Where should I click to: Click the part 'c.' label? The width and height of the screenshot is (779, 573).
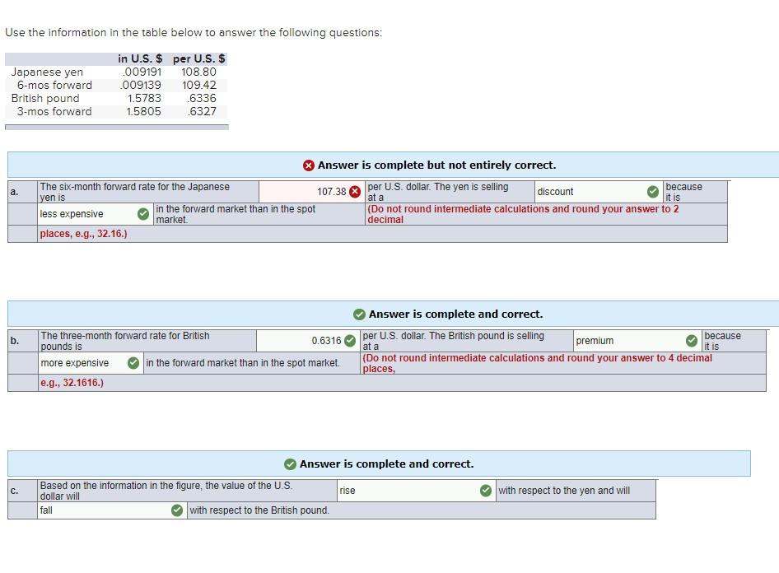[14, 491]
